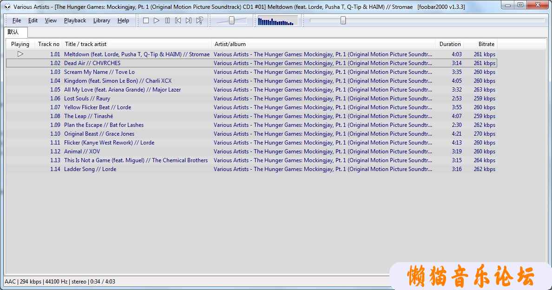Select the 默认 playlist tab

click(x=16, y=32)
